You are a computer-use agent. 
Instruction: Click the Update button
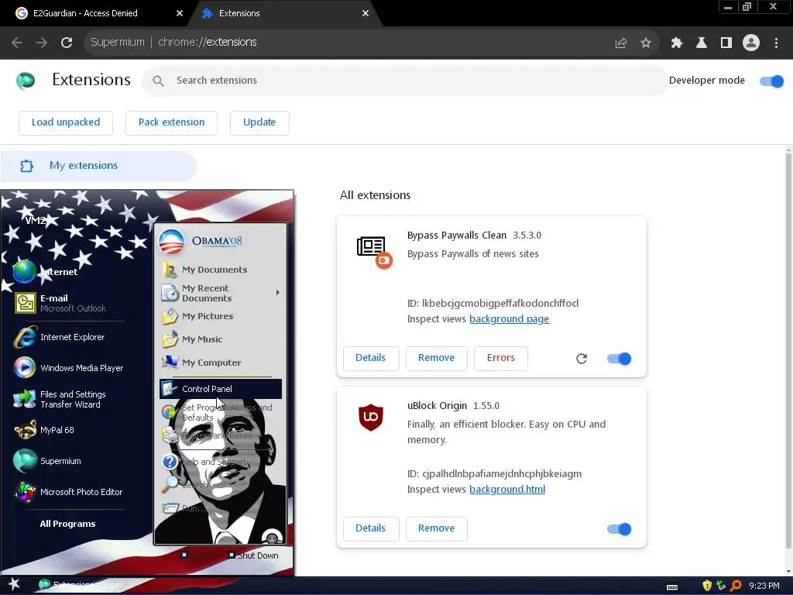[259, 123]
